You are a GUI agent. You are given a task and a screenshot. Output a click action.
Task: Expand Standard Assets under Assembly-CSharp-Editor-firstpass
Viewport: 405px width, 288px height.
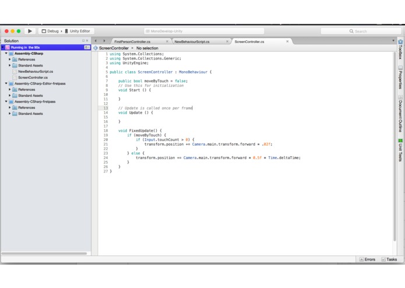[10, 95]
